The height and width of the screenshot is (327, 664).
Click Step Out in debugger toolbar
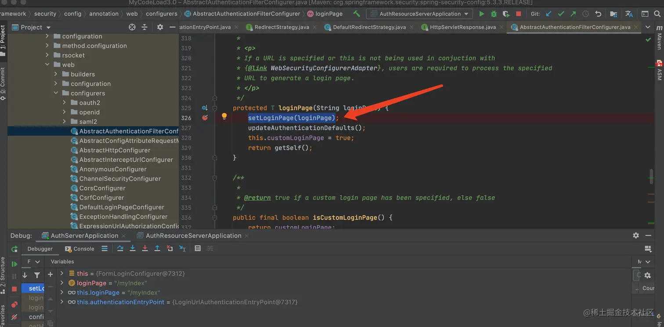pyautogui.click(x=157, y=249)
